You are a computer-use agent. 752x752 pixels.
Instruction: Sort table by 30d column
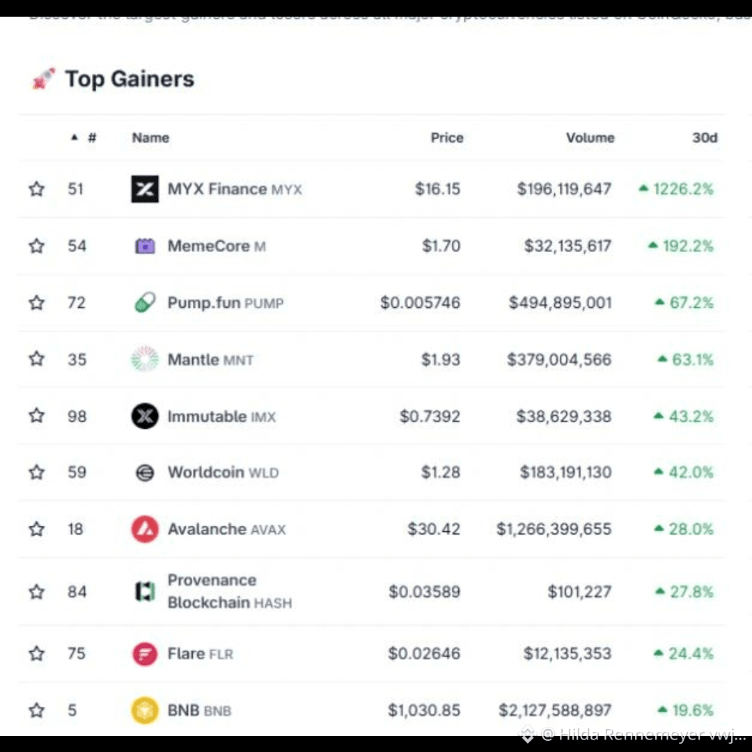(705, 138)
